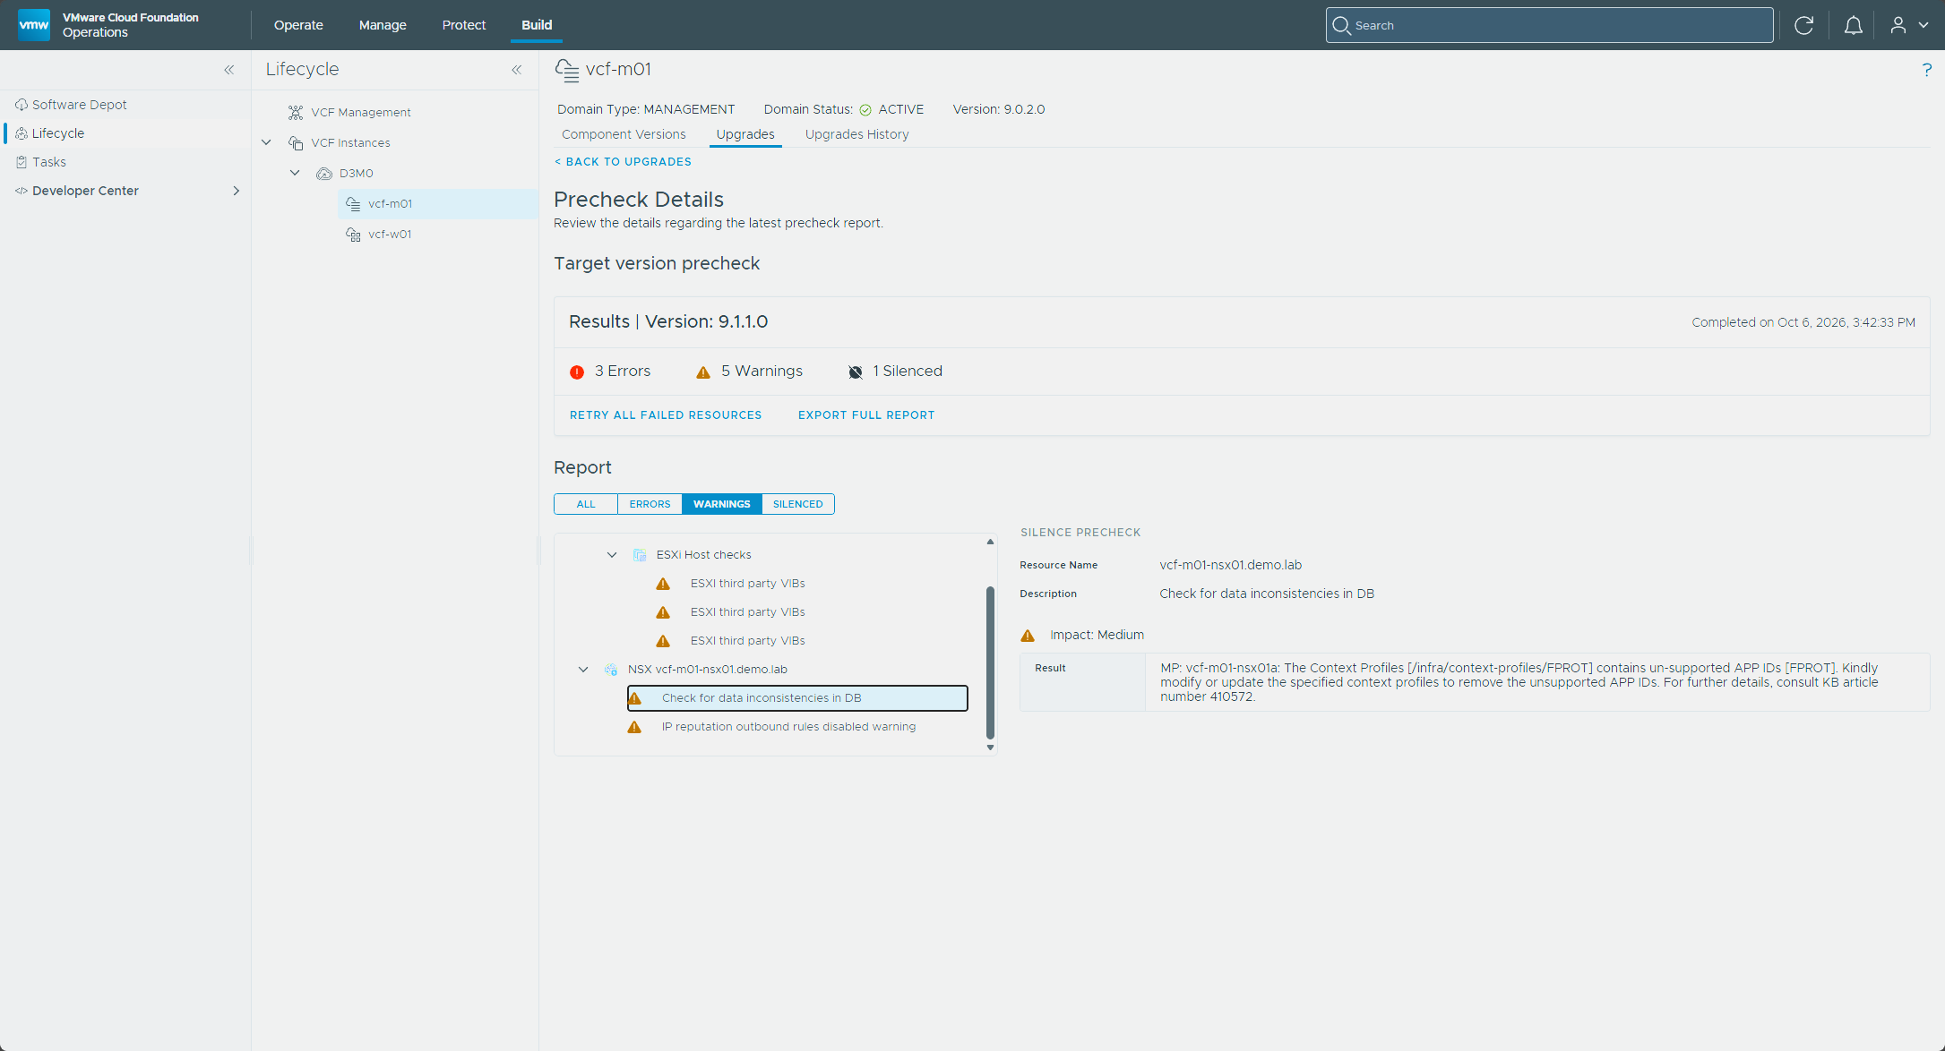Collapse the NSX vcf-m01-nsx01.demo.lab group
The width and height of the screenshot is (1945, 1051).
tap(583, 670)
